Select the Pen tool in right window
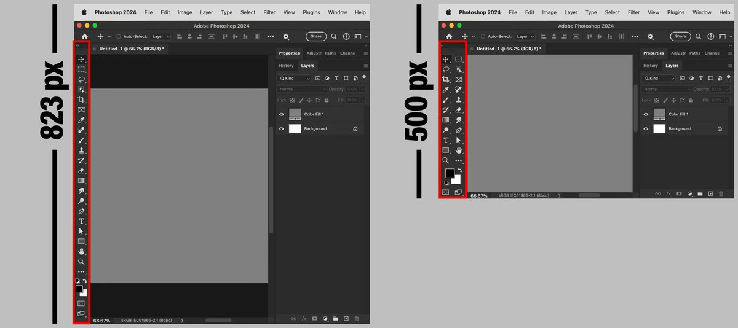Screen dimensions: 738x328 459,130
